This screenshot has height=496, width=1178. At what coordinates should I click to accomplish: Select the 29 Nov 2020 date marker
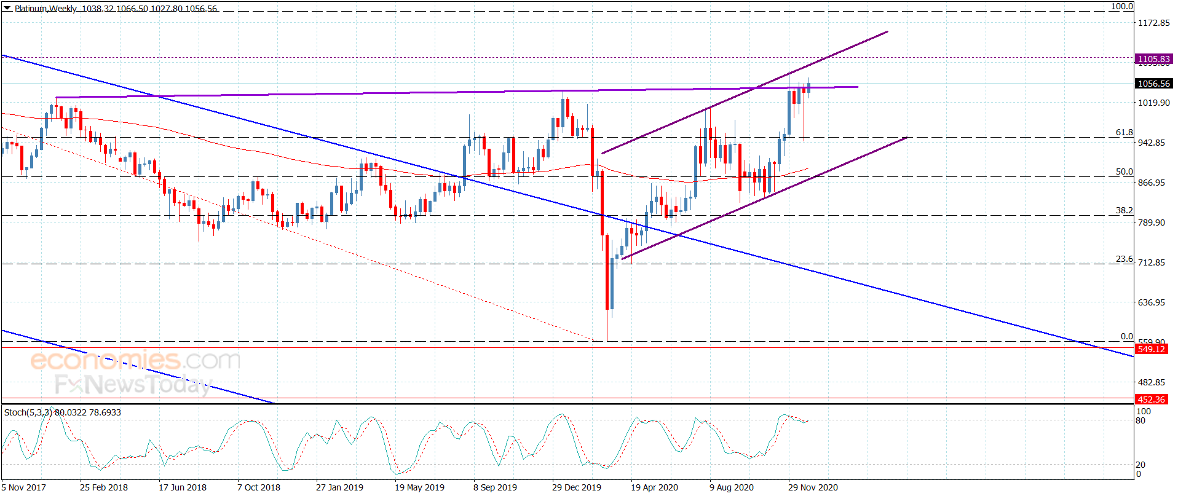pyautogui.click(x=813, y=487)
